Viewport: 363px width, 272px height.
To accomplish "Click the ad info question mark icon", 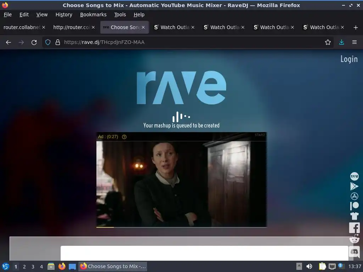I will pyautogui.click(x=124, y=137).
